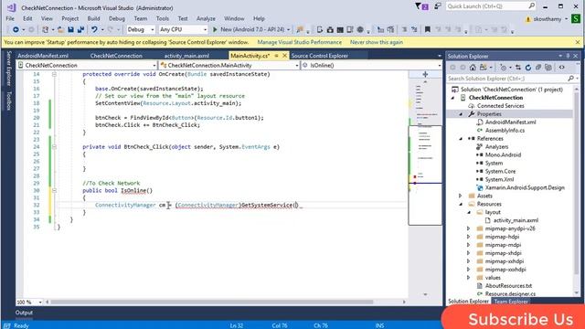Collapse the Resources folder node

461,204
